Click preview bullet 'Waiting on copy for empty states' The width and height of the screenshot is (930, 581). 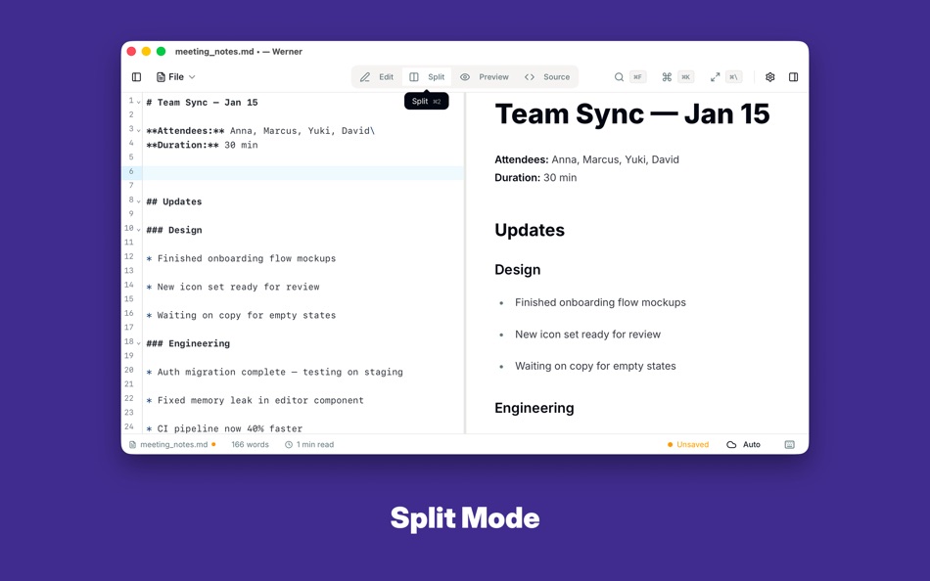coord(595,367)
